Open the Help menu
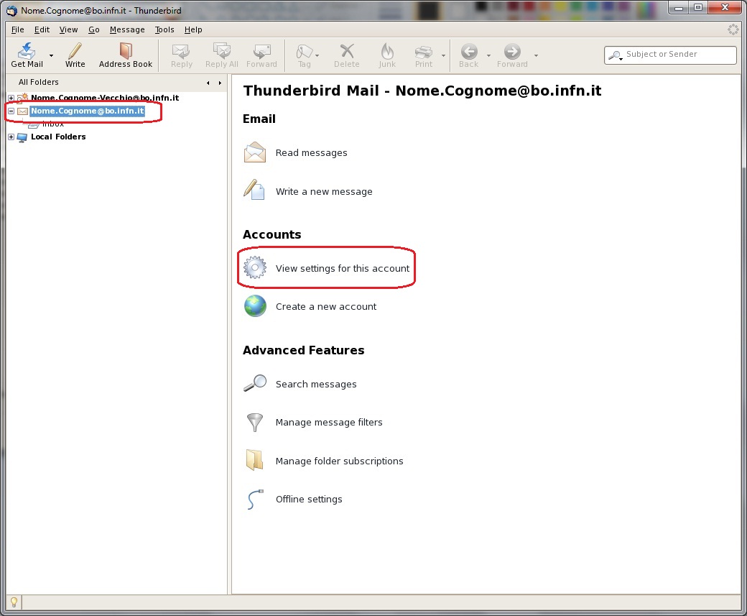This screenshot has width=747, height=616. click(193, 29)
